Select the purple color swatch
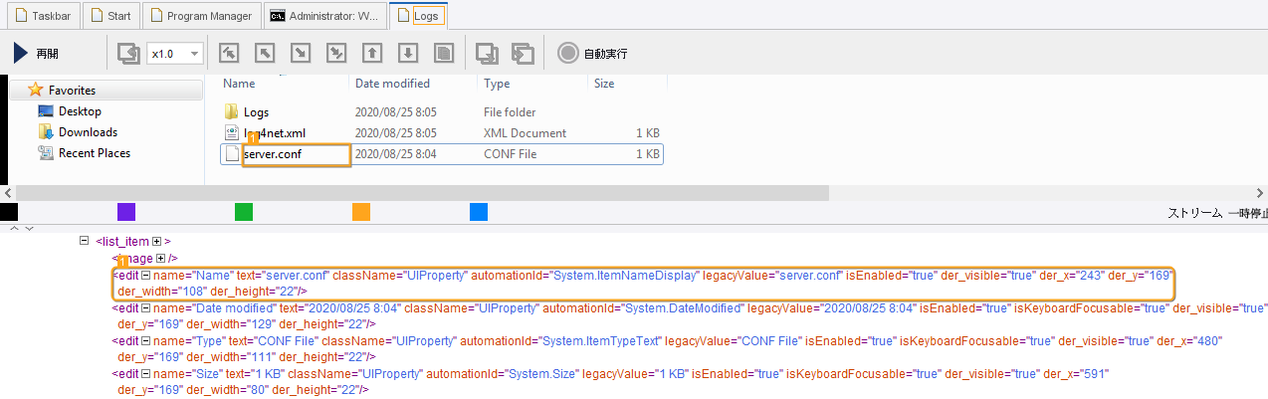Image resolution: width=1268 pixels, height=399 pixels. click(x=125, y=212)
